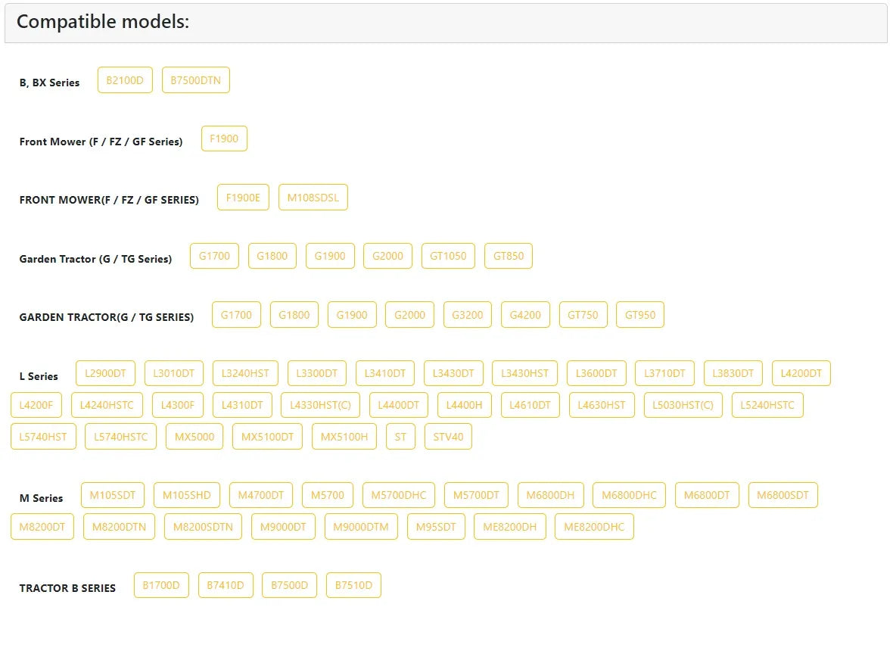Image resolution: width=893 pixels, height=654 pixels.
Task: Select the M6800DHC model tag
Action: pyautogui.click(x=629, y=495)
